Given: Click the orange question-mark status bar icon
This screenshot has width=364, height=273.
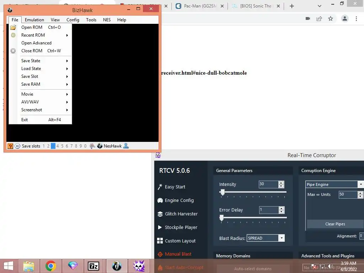Looking at the screenshot, I should (10, 146).
